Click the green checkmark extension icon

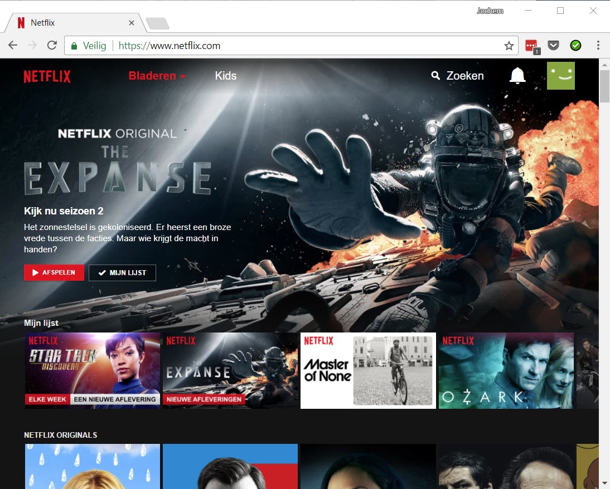[x=576, y=46]
